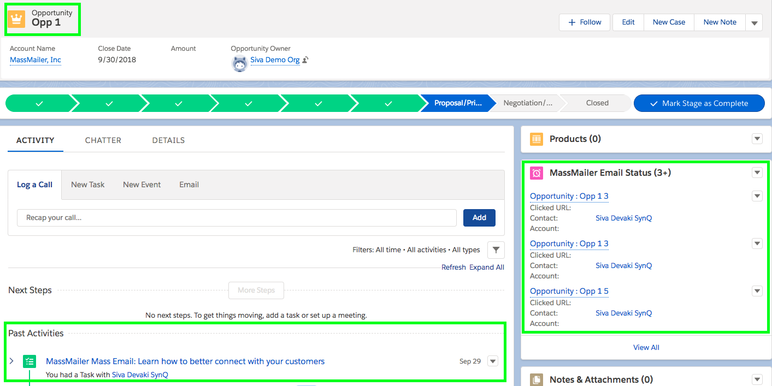Click the Products panel icon
772x386 pixels.
coord(536,139)
